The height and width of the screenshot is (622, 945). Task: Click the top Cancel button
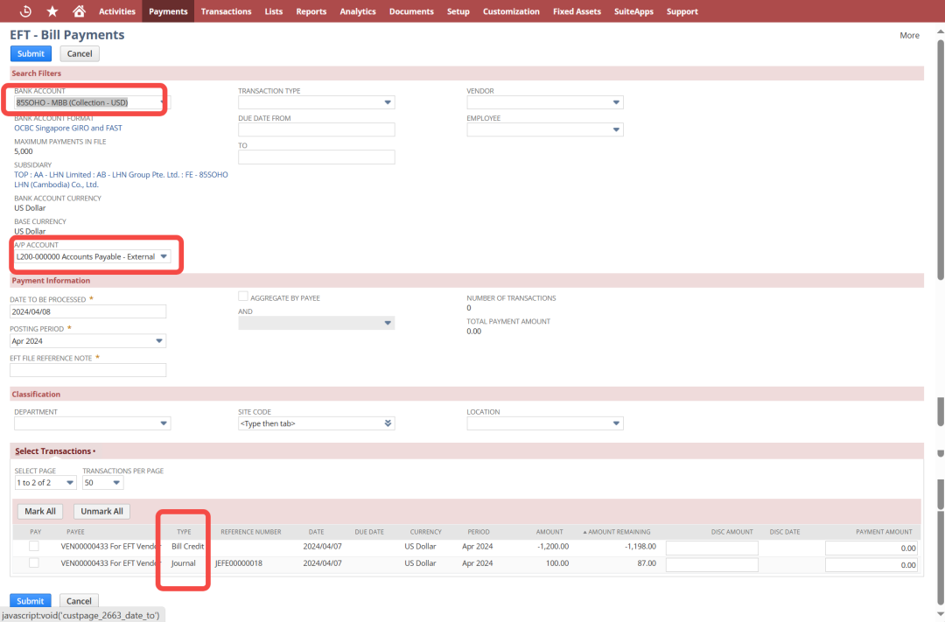pos(80,53)
